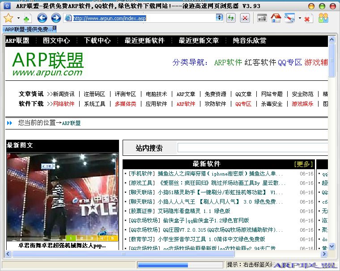Open 注册码区 article category
The image size is (340, 271).
pos(94,94)
